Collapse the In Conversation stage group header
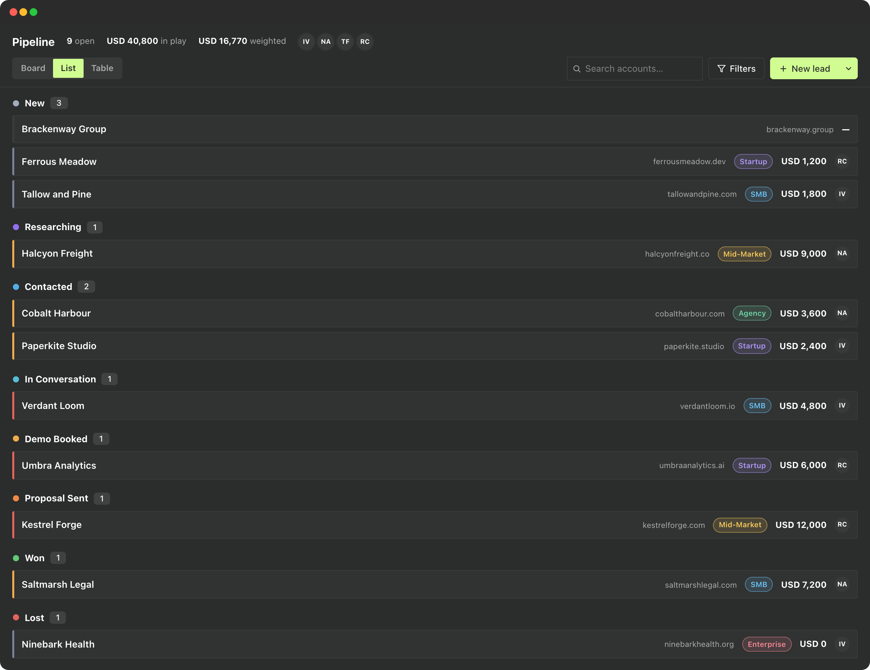 click(65, 379)
